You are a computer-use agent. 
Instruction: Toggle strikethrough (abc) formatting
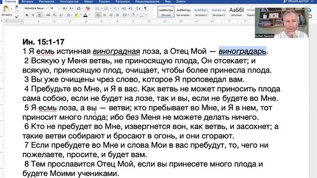pos(49,15)
